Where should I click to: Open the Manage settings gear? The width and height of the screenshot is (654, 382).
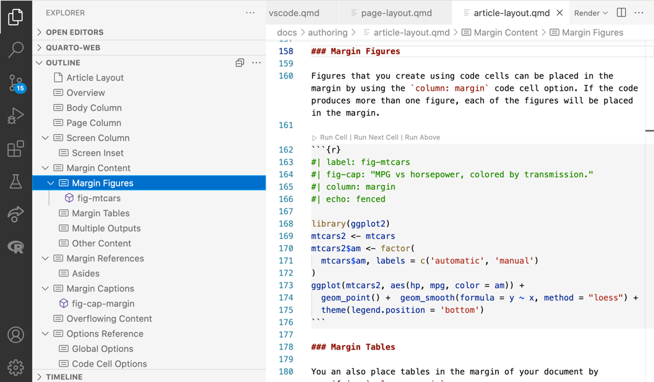click(x=15, y=367)
